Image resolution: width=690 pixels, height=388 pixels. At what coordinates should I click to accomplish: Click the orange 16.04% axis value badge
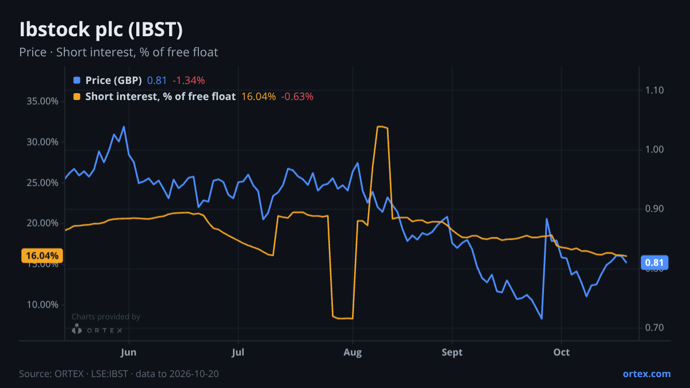click(43, 255)
